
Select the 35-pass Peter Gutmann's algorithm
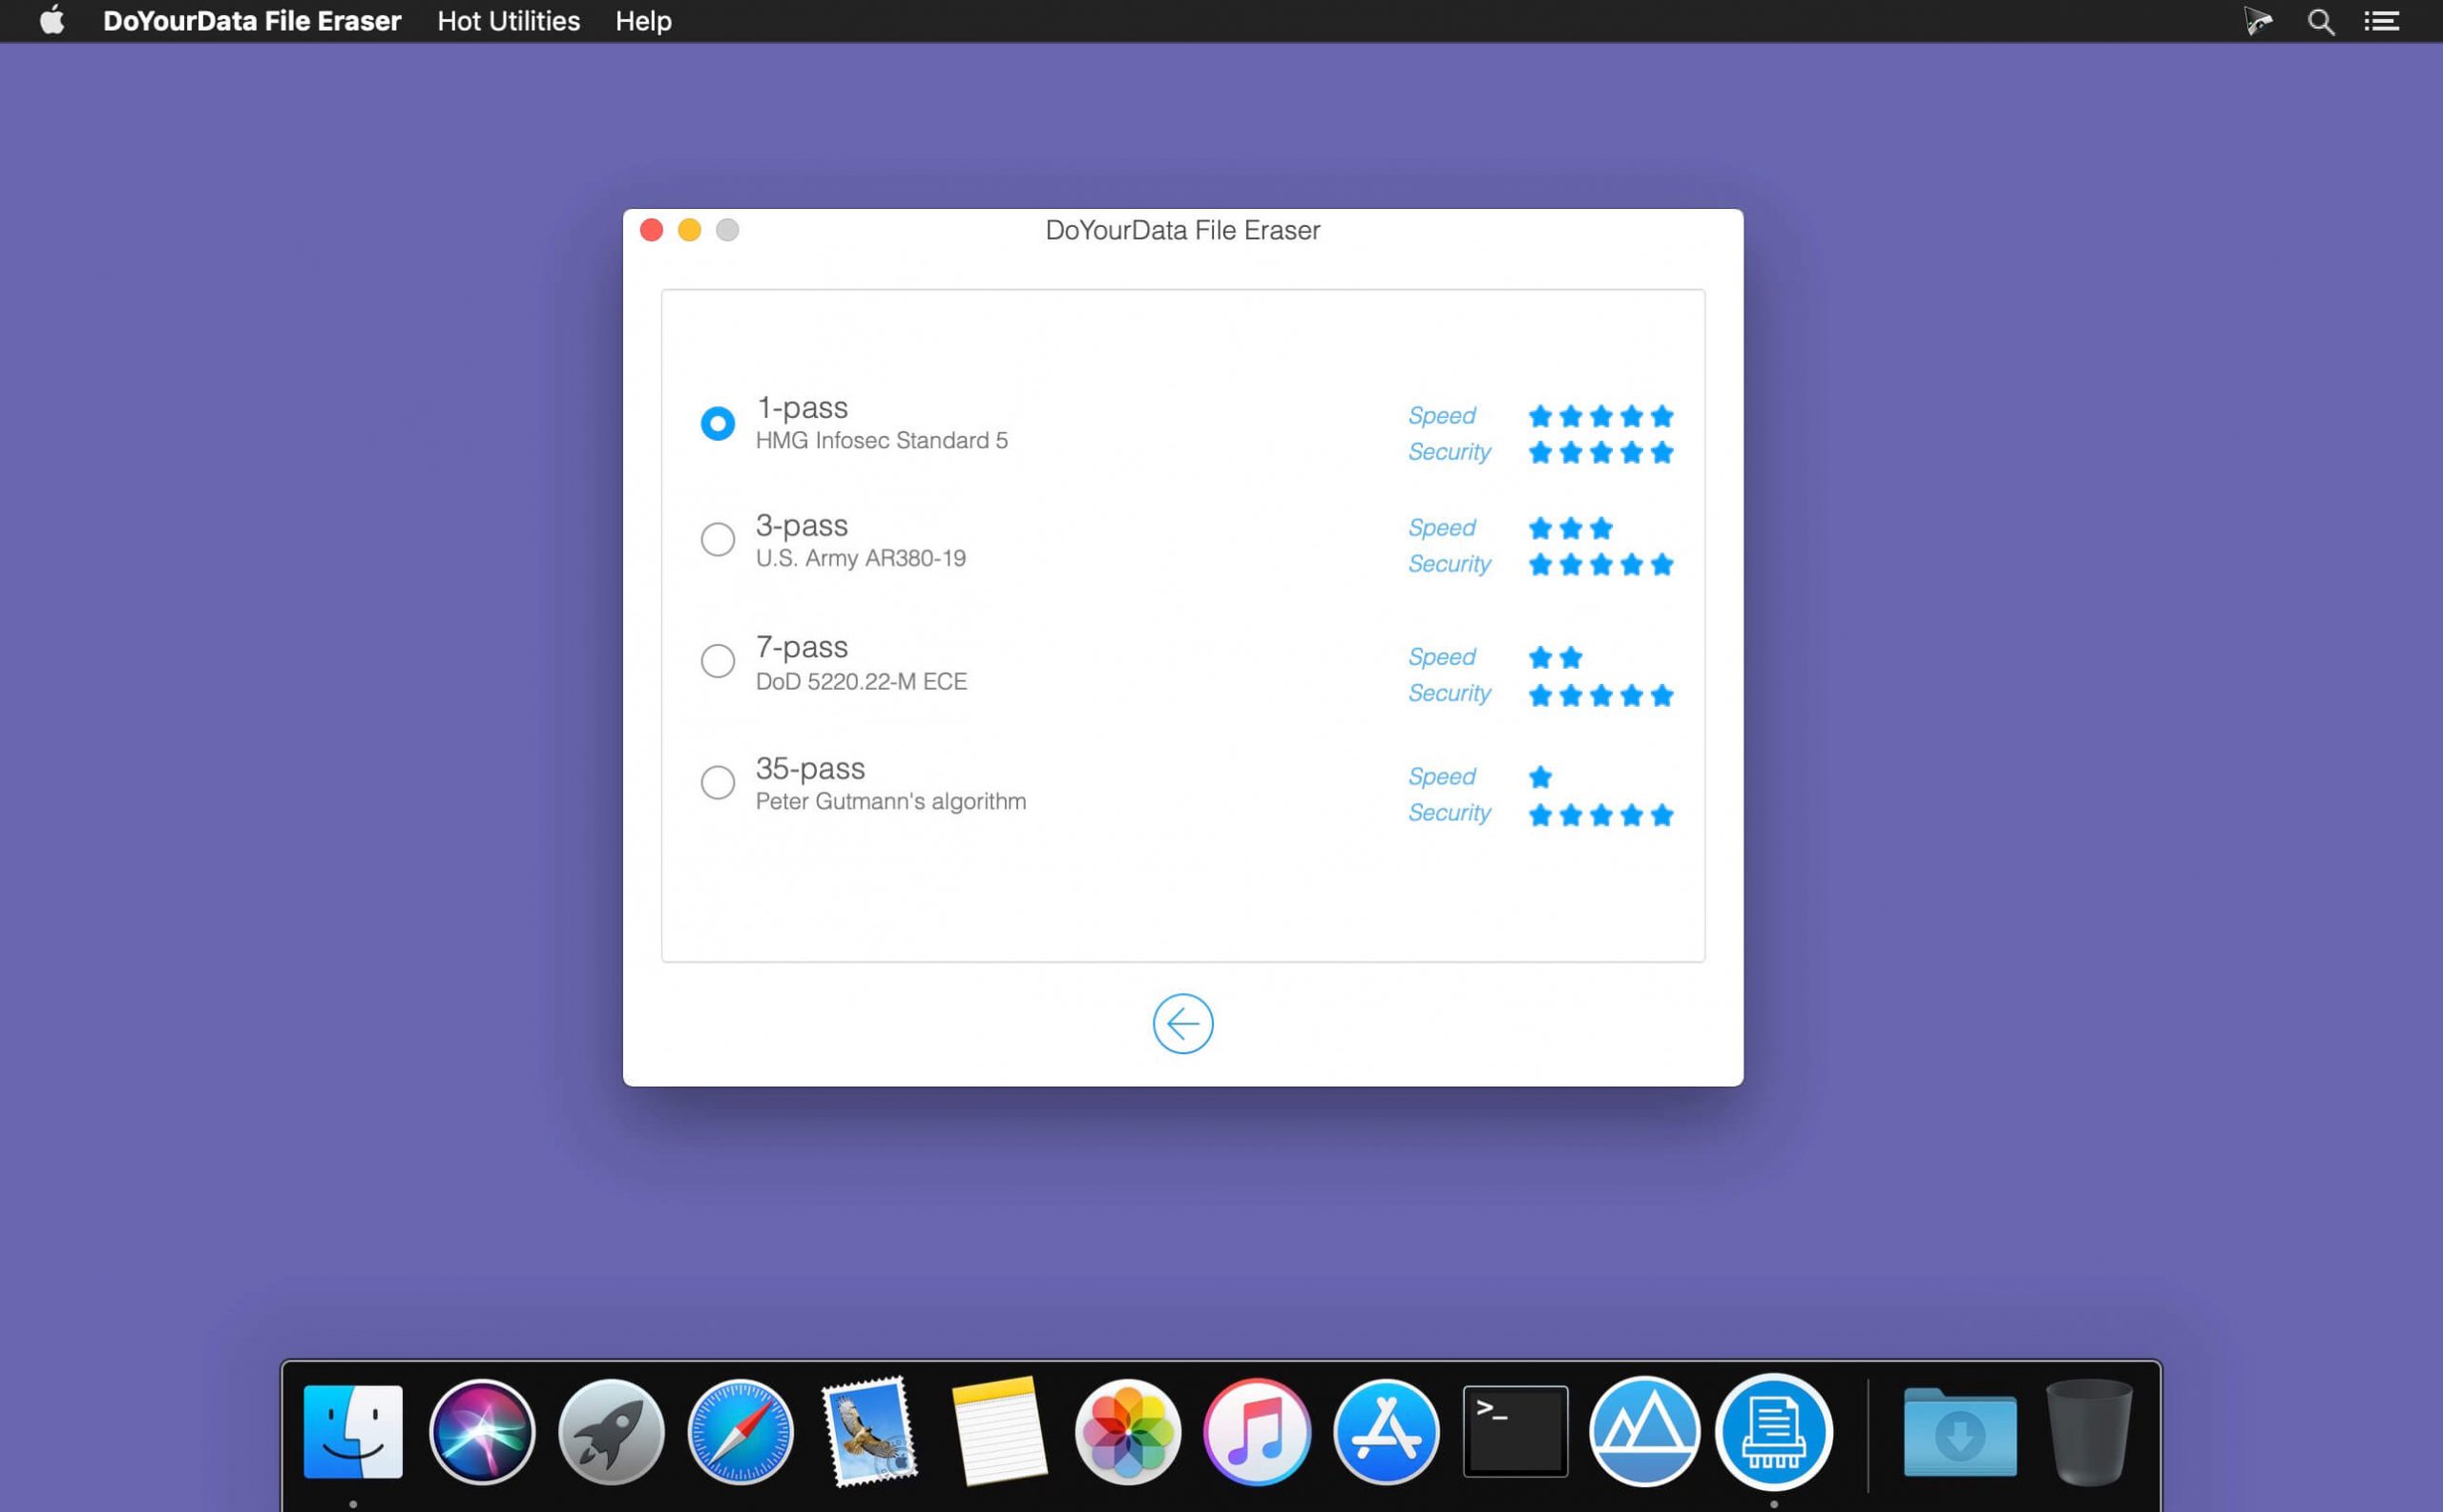717,782
